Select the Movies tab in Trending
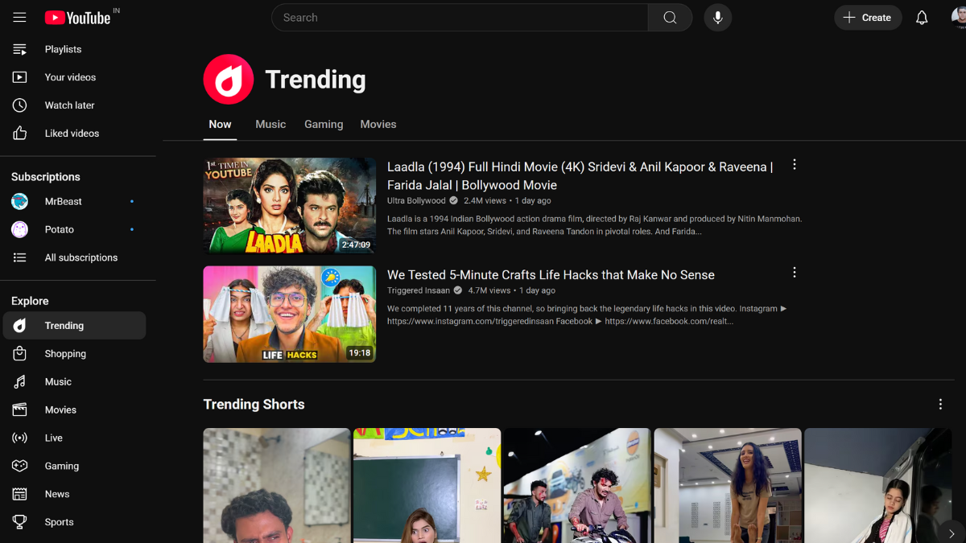 (378, 125)
